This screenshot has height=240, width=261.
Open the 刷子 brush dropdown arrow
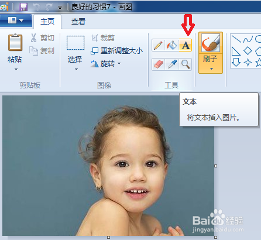(211, 68)
